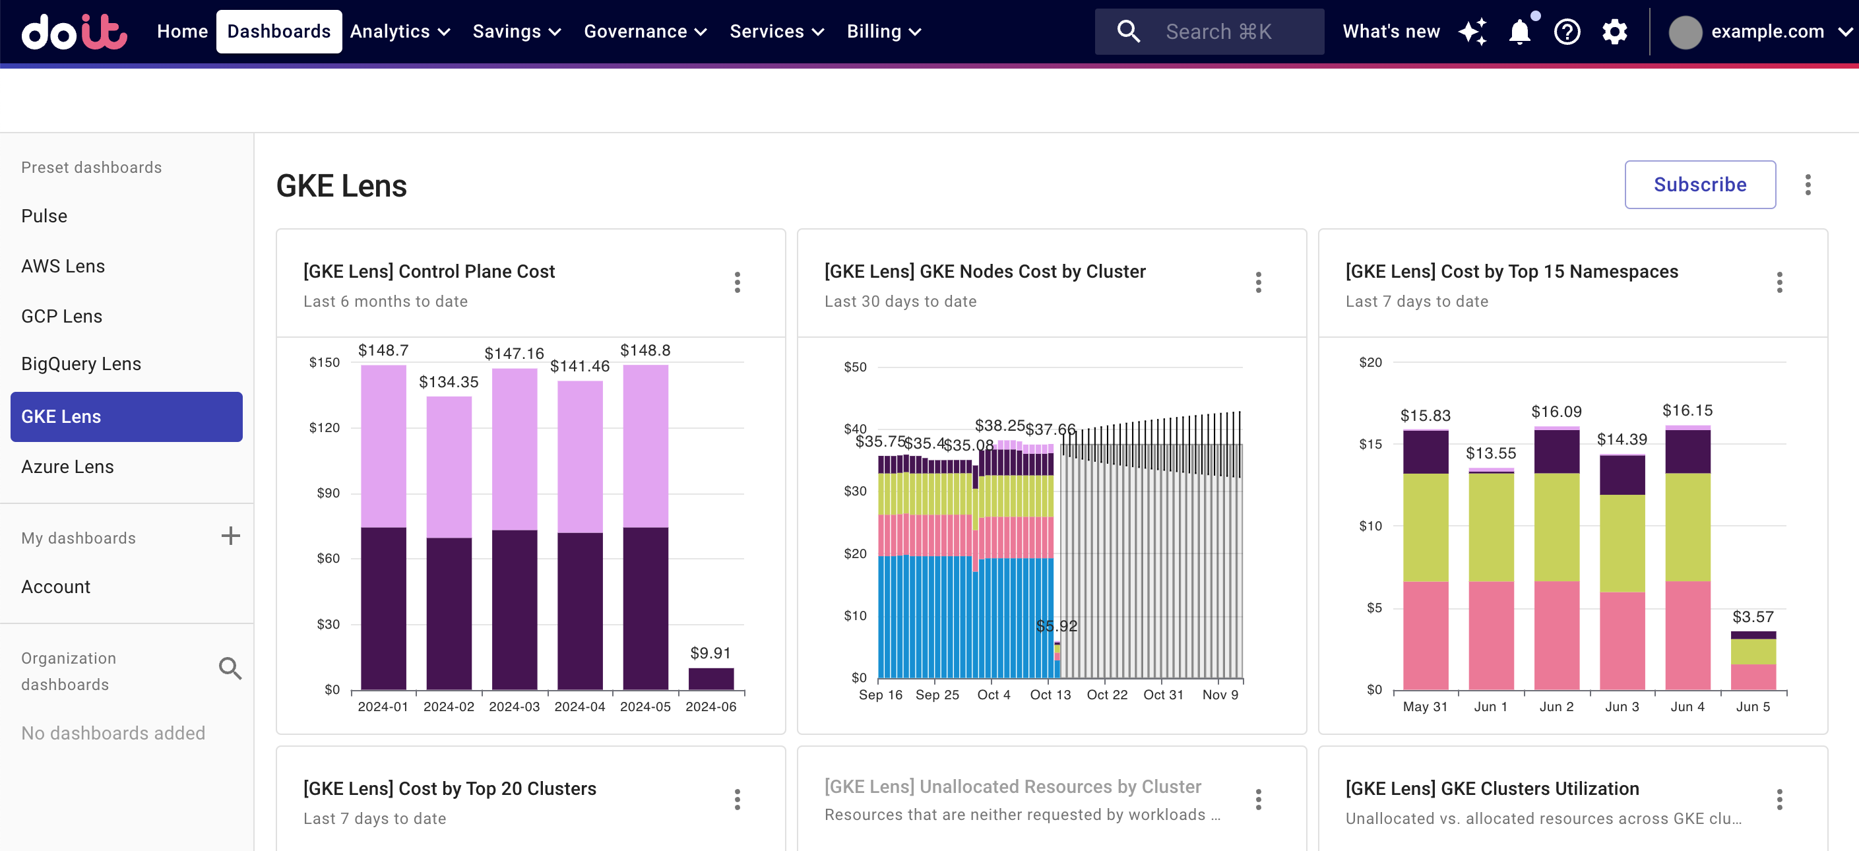Click the 'No dashboards added' text
This screenshot has width=1859, height=851.
(x=113, y=734)
